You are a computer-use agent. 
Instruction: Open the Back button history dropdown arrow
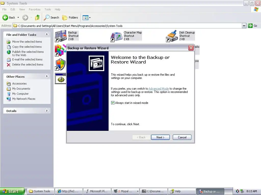tap(18, 18)
